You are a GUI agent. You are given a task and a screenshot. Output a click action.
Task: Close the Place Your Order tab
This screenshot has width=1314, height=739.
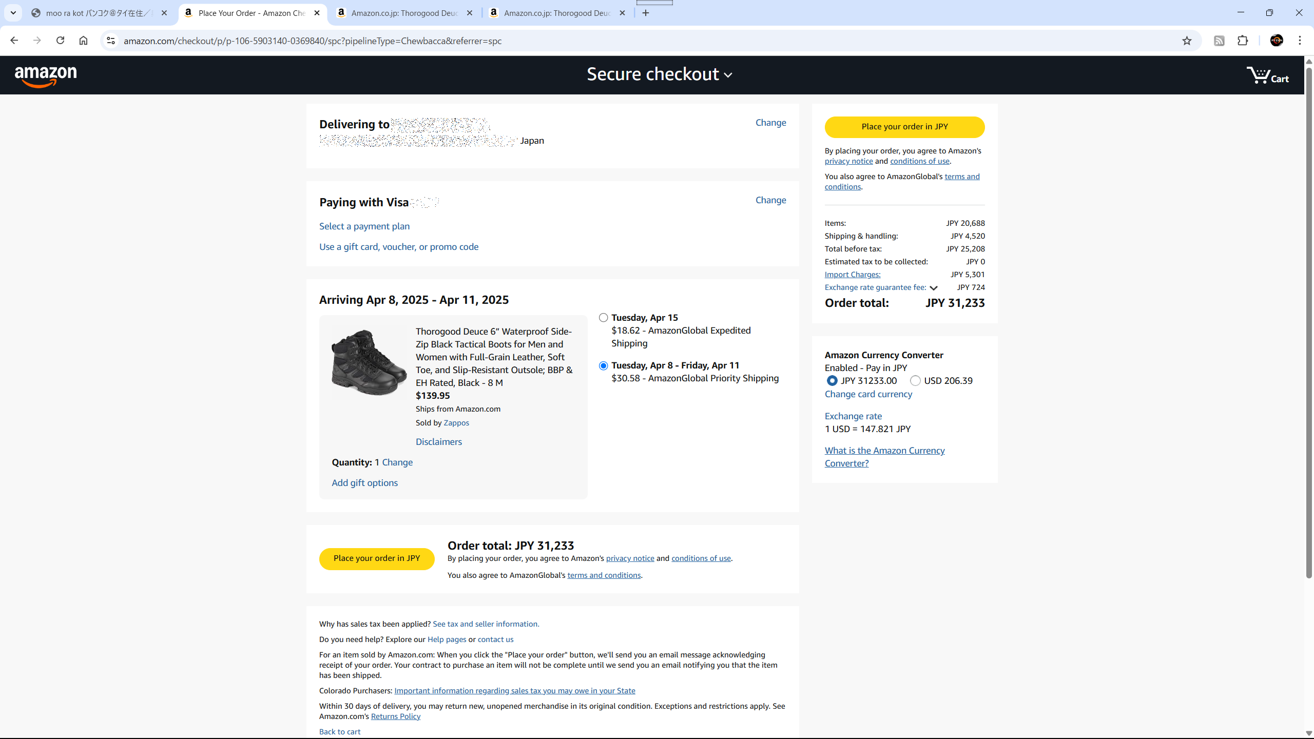317,13
